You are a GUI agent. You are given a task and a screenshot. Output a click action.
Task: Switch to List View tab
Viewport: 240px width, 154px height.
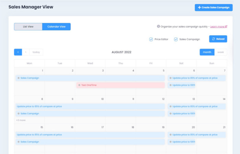point(28,27)
